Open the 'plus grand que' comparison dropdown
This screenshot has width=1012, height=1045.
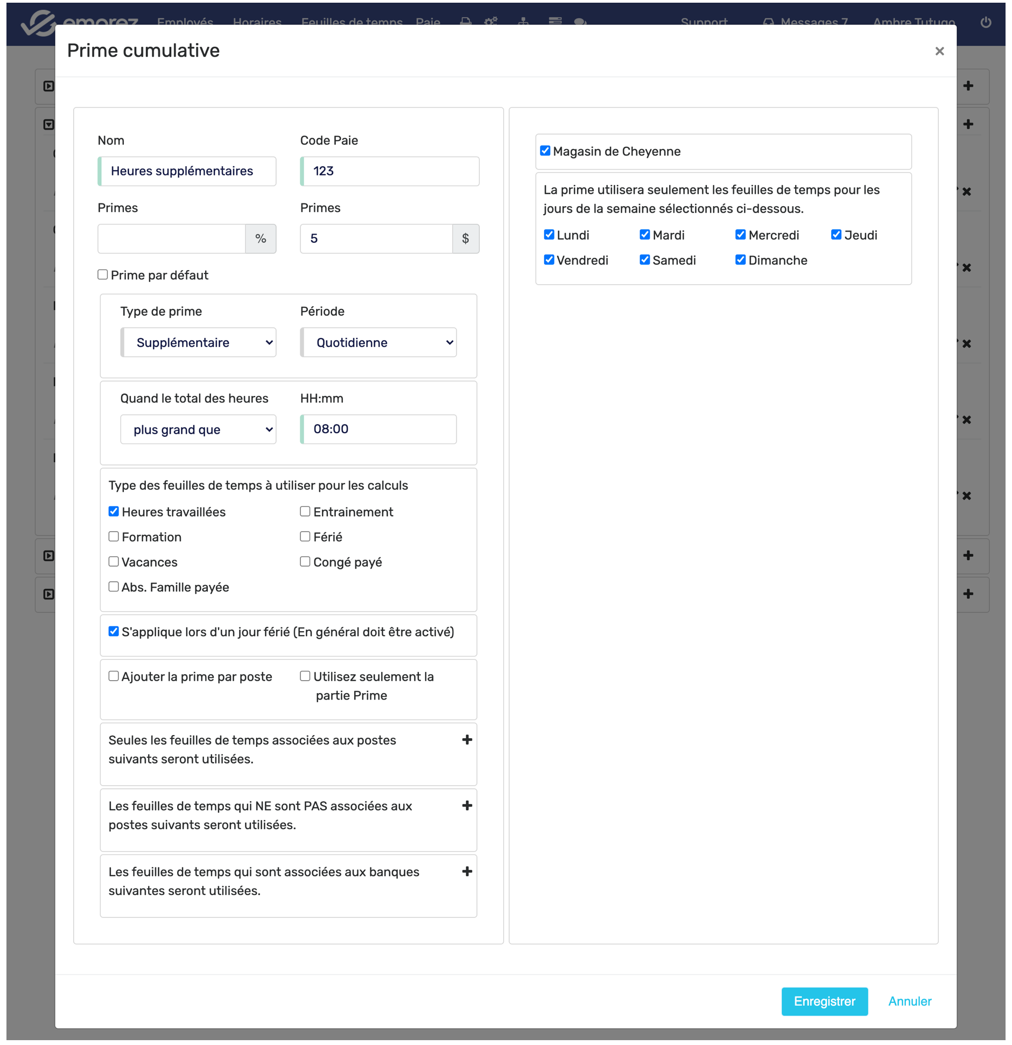[x=199, y=429]
